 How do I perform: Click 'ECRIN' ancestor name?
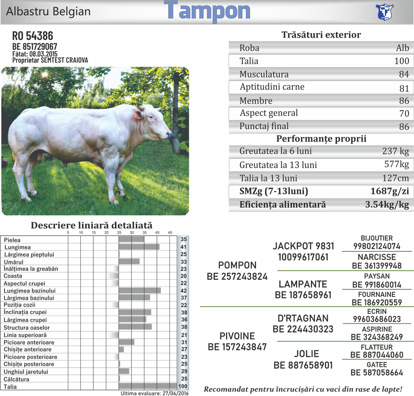pyautogui.click(x=377, y=311)
